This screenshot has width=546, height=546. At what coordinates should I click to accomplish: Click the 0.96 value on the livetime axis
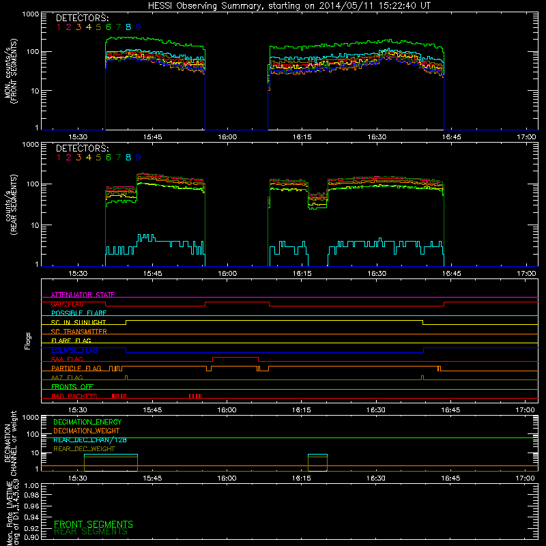[x=31, y=506]
